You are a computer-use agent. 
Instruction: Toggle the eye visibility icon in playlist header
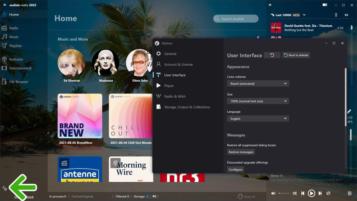pyautogui.click(x=346, y=15)
